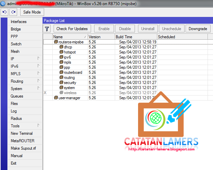Click the user-manager package icon
The width and height of the screenshot is (213, 170).
click(56, 98)
